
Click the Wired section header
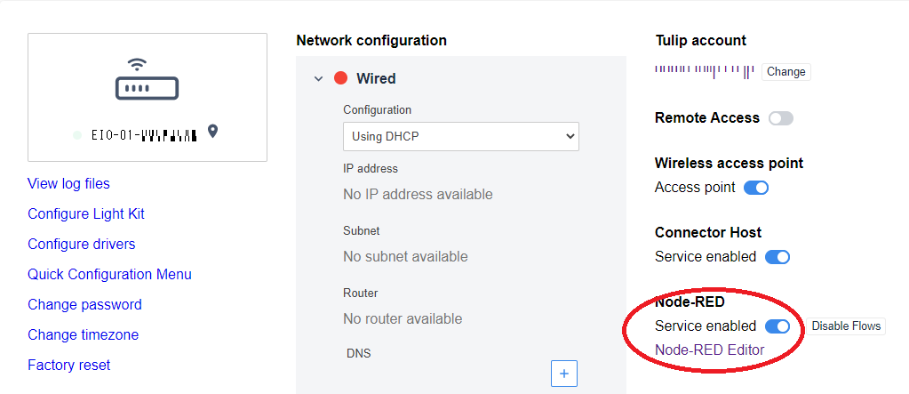coord(376,78)
